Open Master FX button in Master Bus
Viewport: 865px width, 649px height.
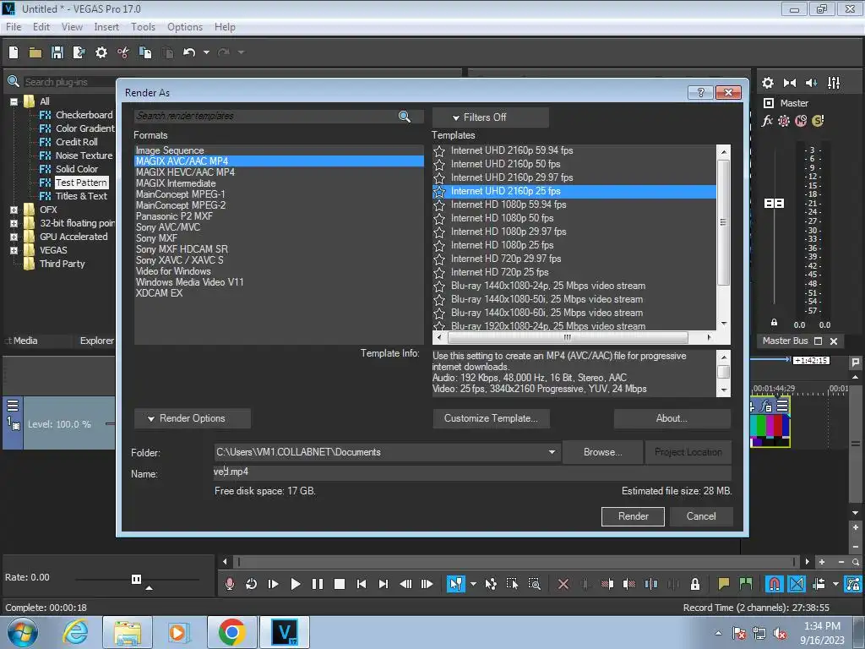point(767,121)
